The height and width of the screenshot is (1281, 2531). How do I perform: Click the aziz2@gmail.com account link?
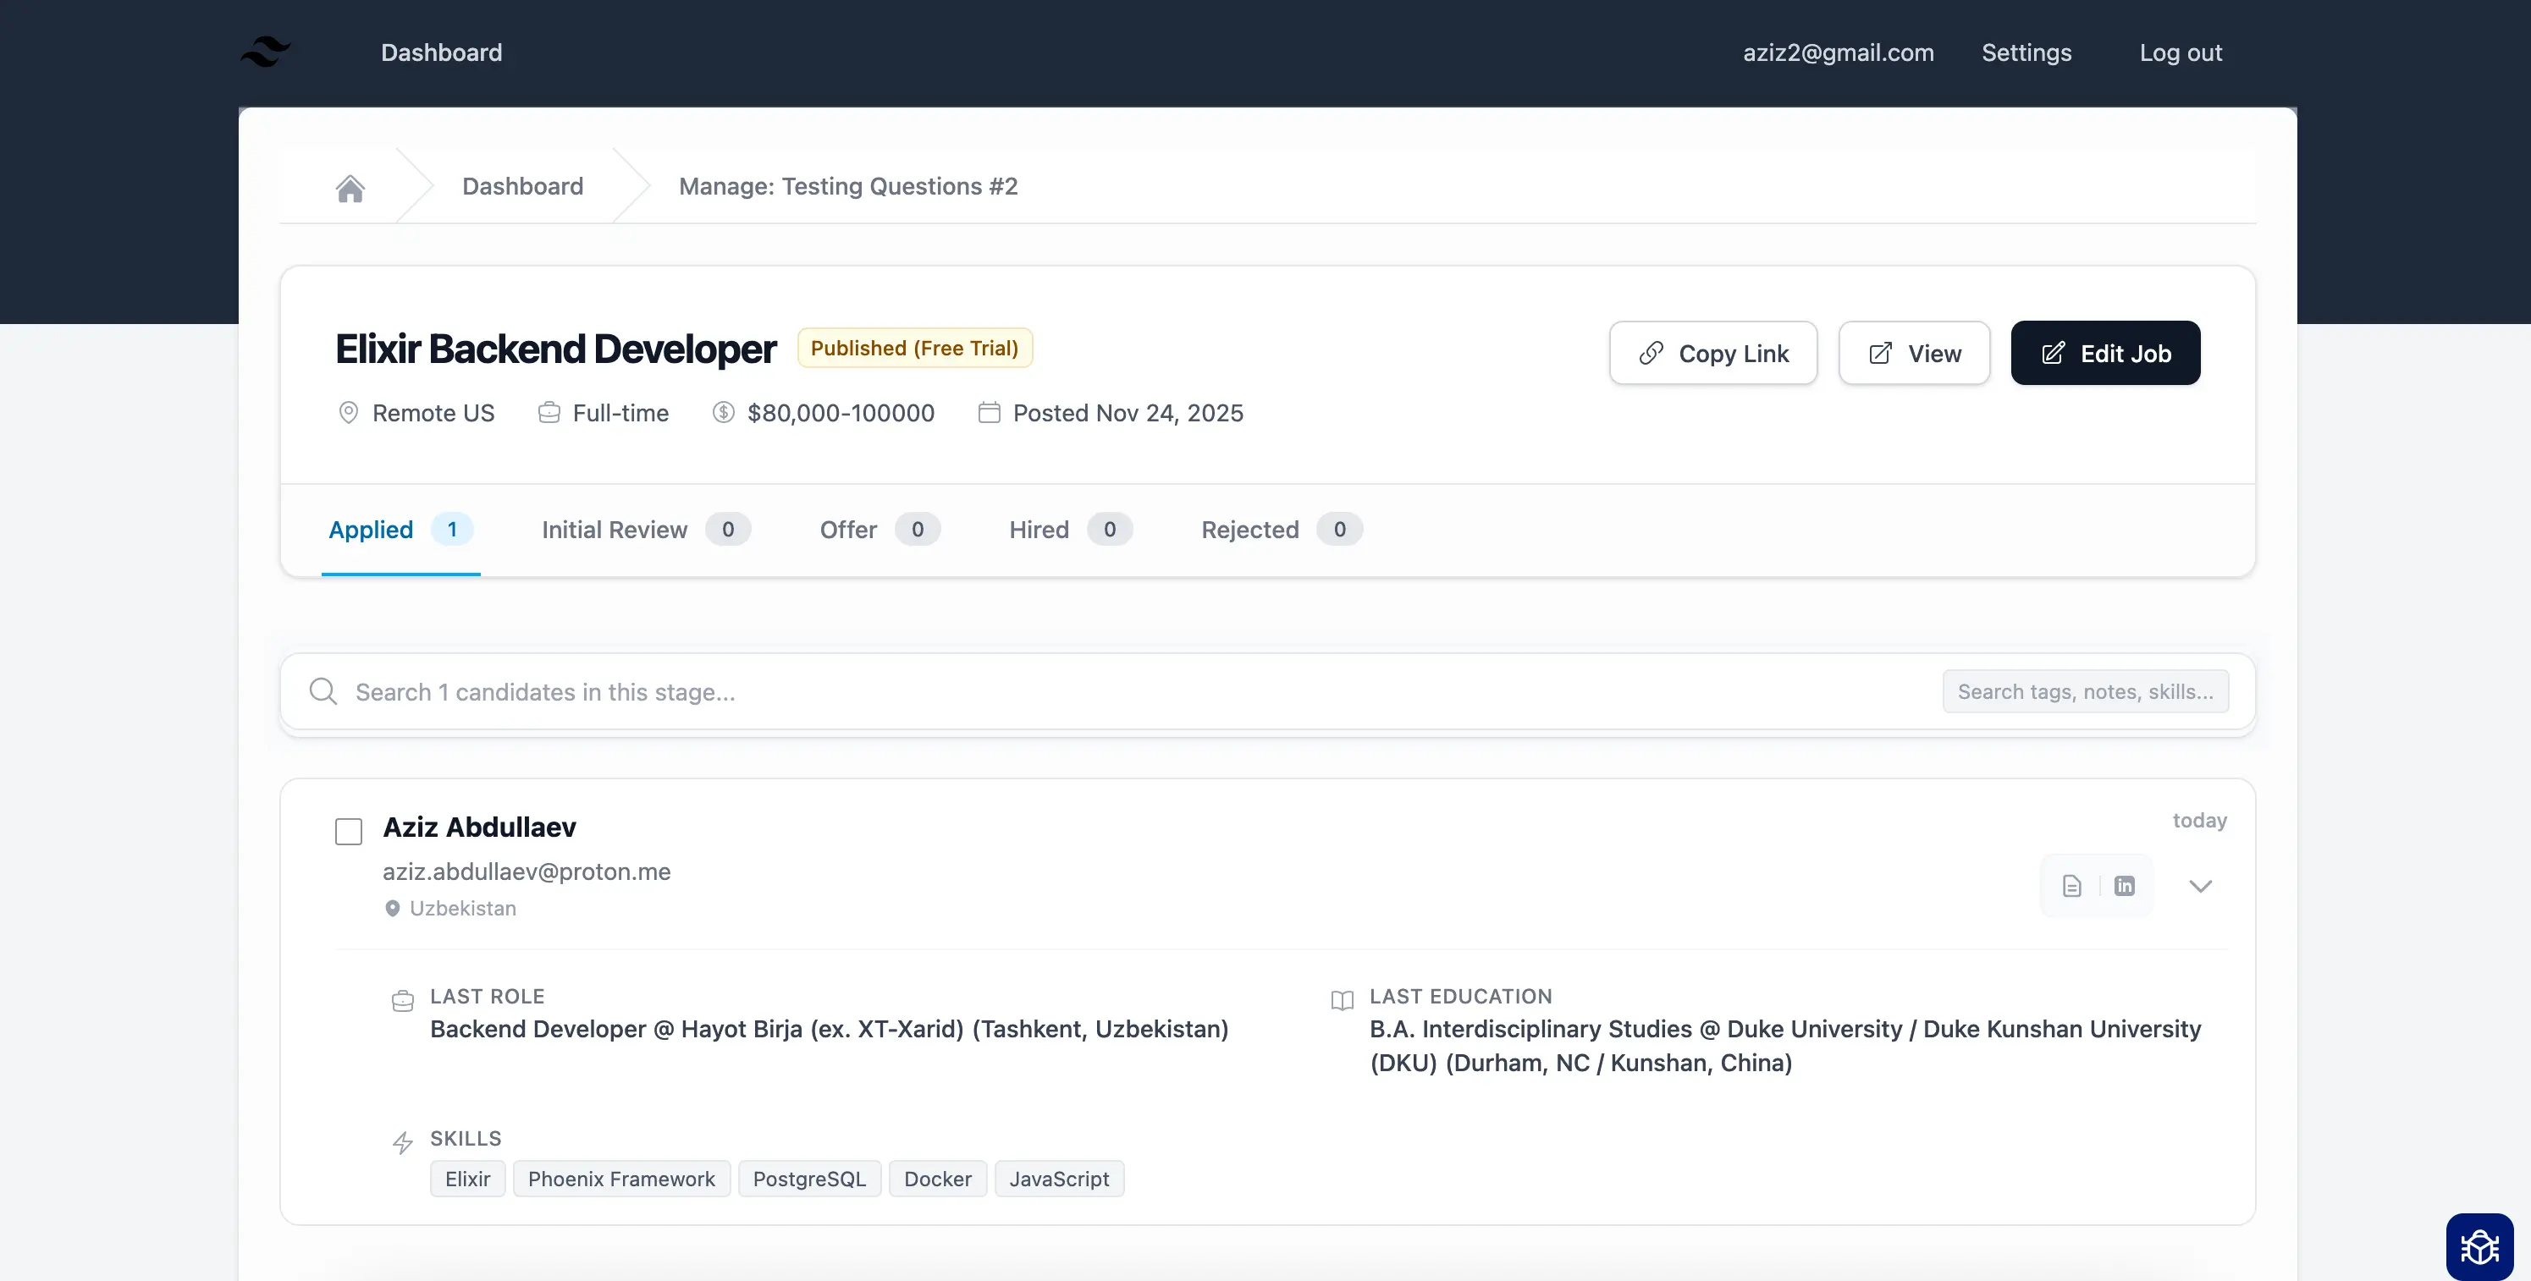click(x=1838, y=52)
